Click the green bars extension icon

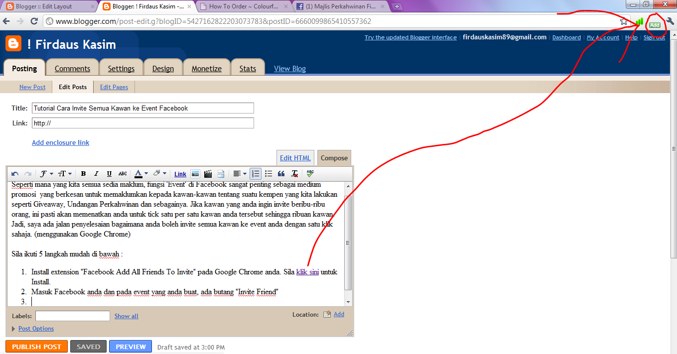click(x=639, y=21)
